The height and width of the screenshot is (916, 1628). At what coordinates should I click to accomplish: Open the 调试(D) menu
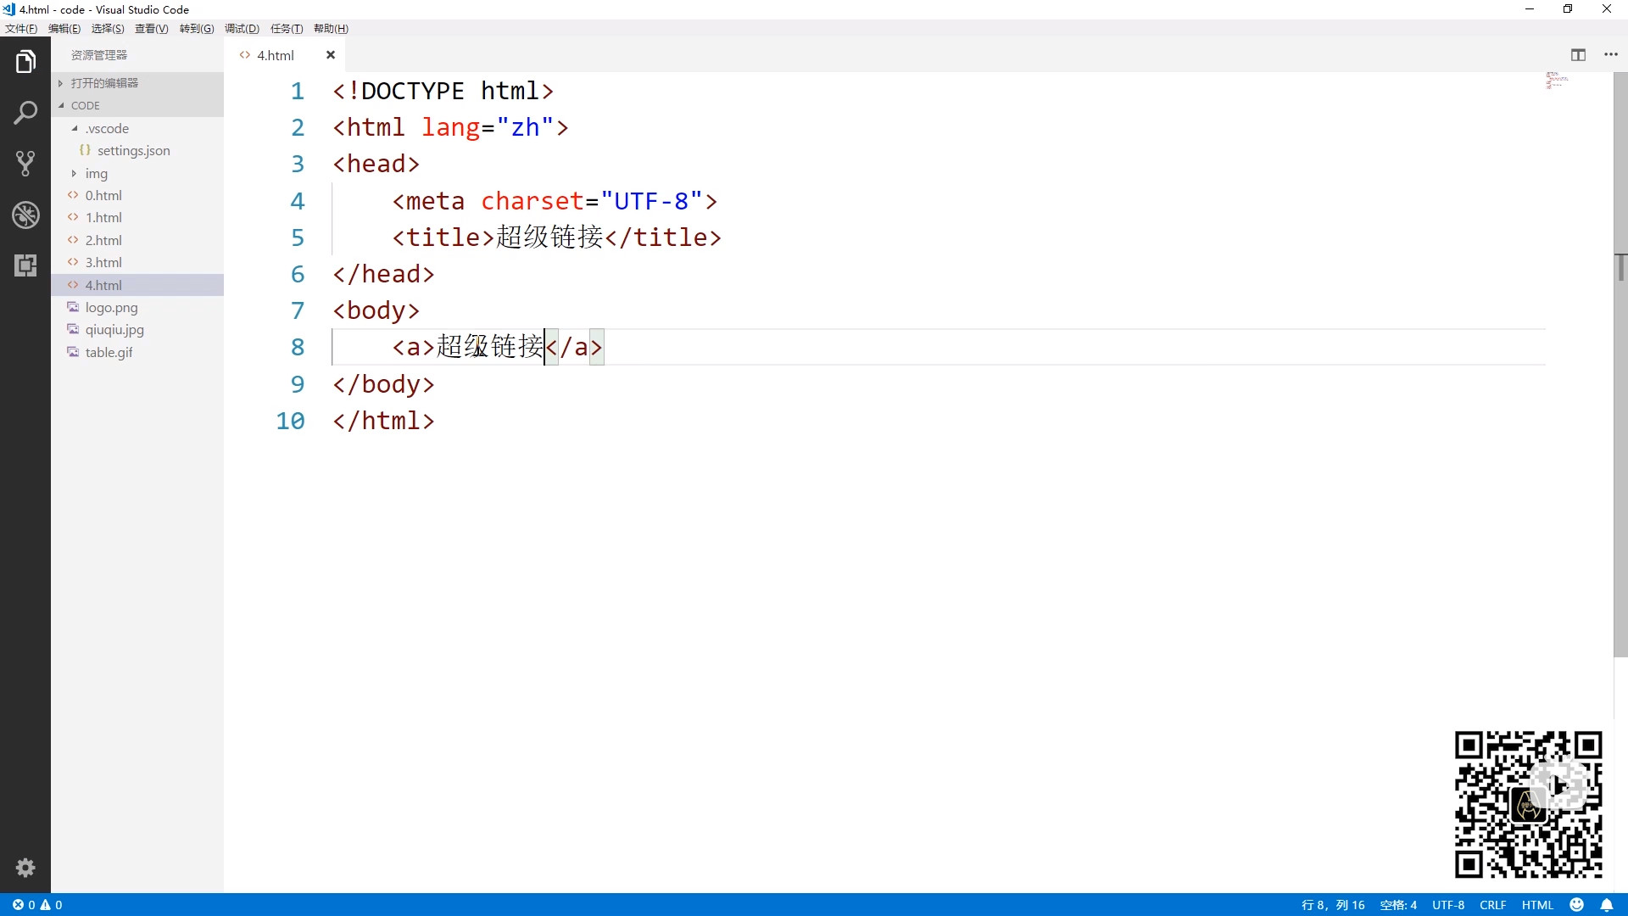pyautogui.click(x=242, y=29)
